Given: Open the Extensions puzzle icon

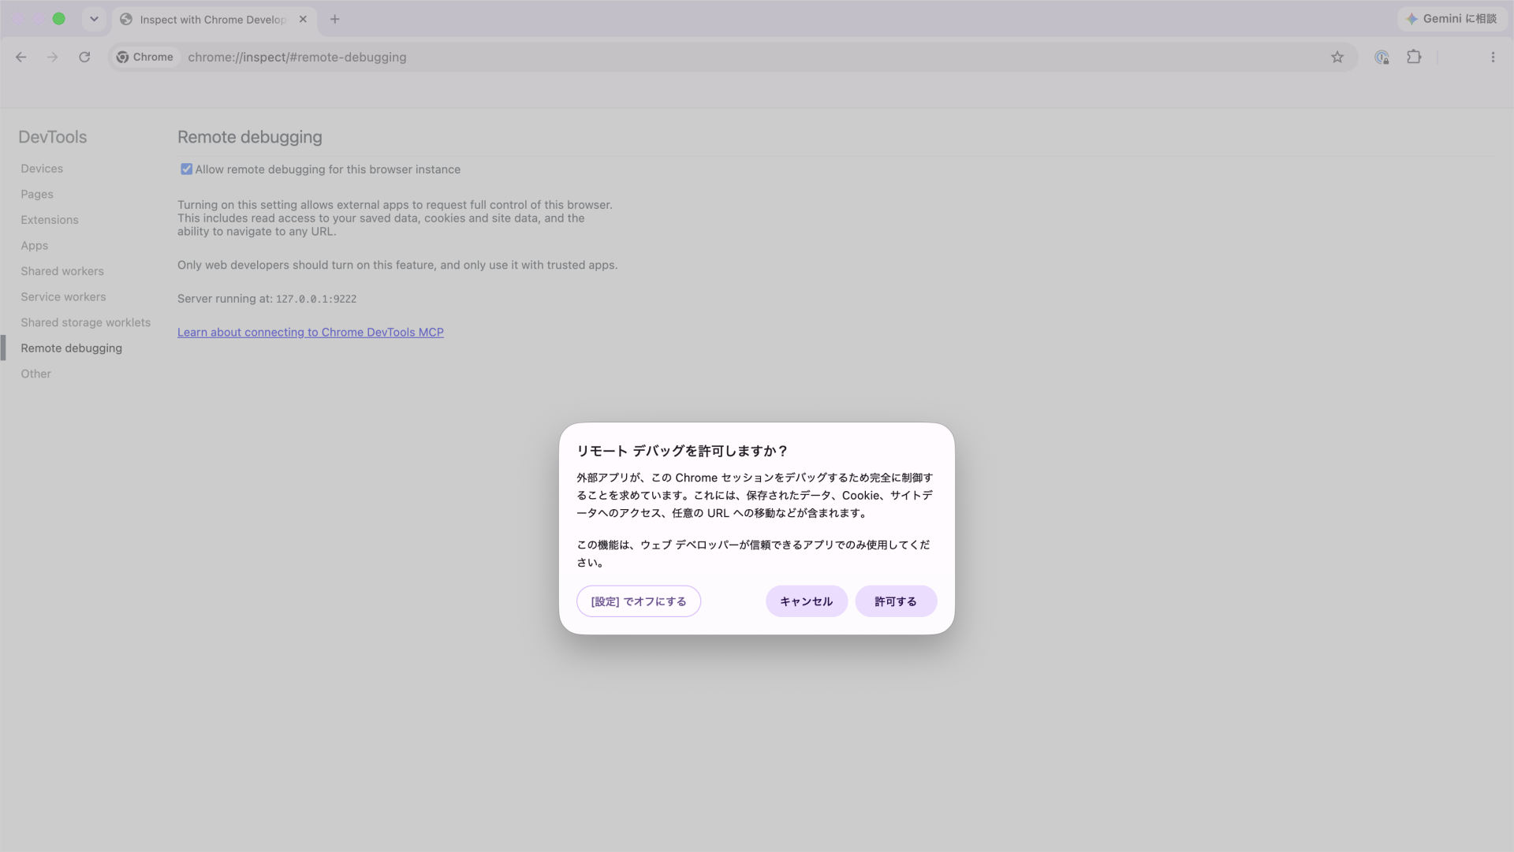Looking at the screenshot, I should point(1414,57).
